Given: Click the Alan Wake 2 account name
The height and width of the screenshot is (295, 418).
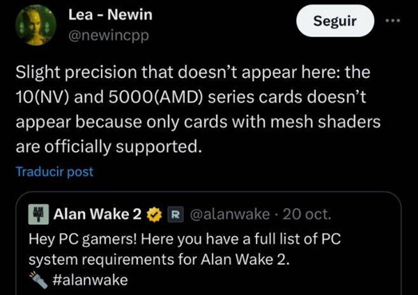Looking at the screenshot, I should coord(97,214).
